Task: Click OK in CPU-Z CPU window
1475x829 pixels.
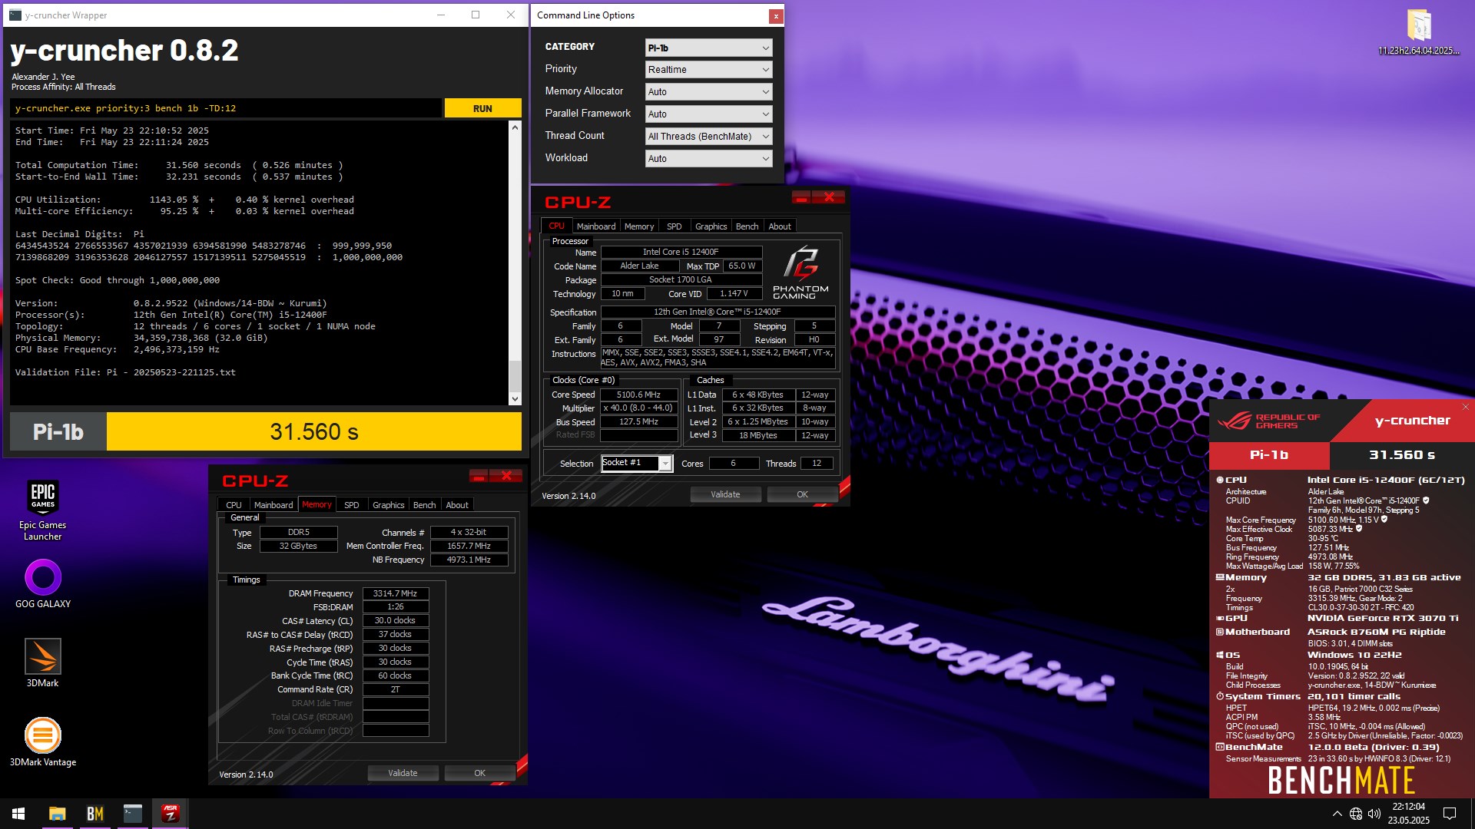Action: pyautogui.click(x=802, y=494)
